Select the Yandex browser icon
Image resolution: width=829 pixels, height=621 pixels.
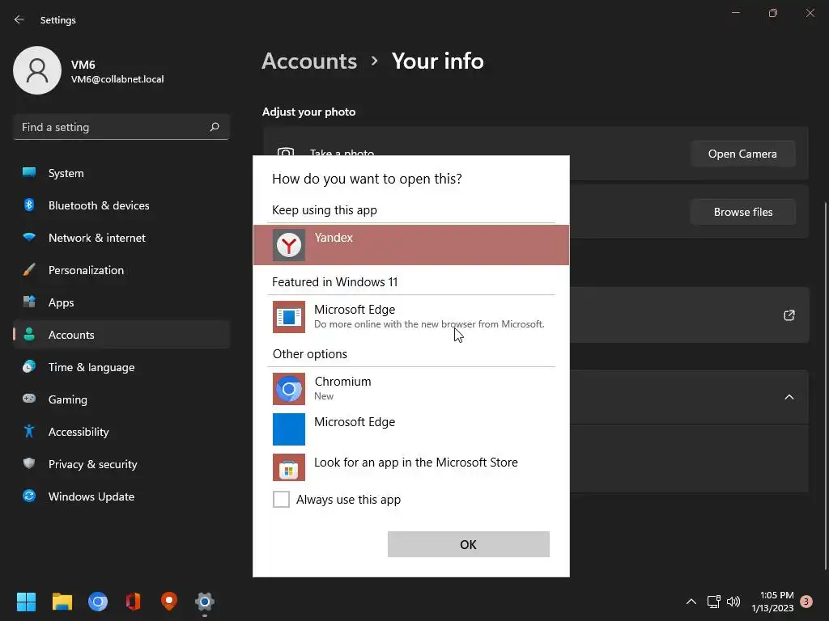pos(288,245)
